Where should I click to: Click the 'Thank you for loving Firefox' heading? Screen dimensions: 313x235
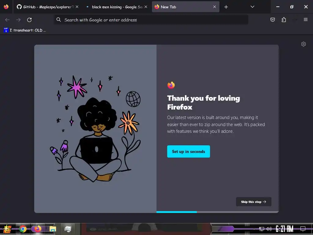tap(203, 103)
